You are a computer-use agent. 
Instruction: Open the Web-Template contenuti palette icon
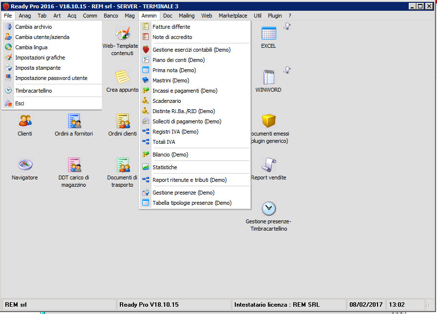coord(123,33)
